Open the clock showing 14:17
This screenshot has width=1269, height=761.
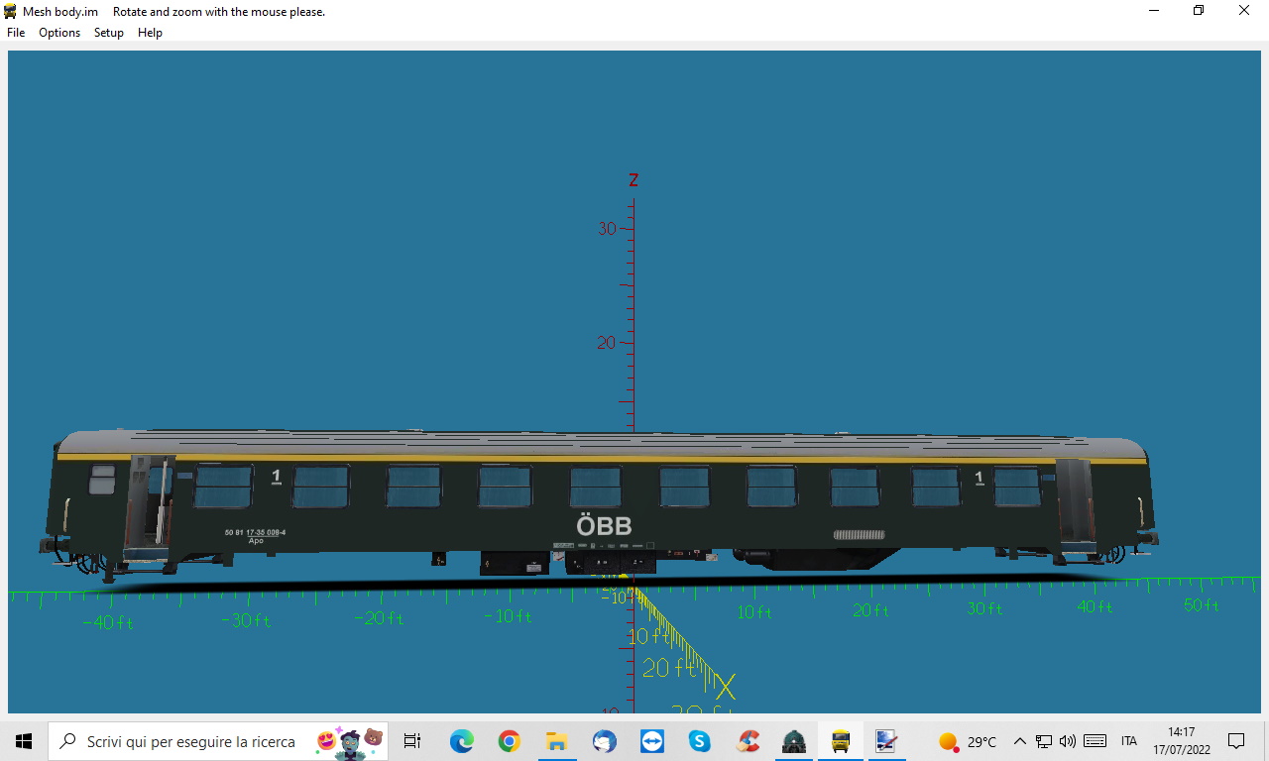pos(1182,741)
